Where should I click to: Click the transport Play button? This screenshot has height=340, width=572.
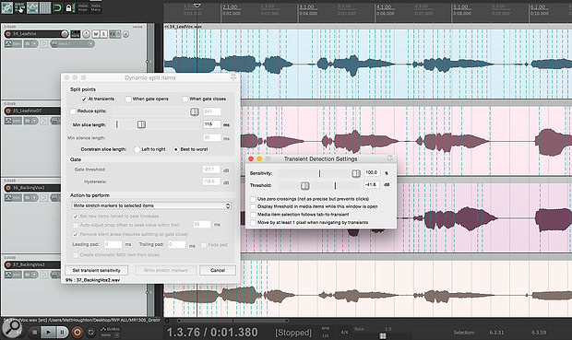point(48,332)
